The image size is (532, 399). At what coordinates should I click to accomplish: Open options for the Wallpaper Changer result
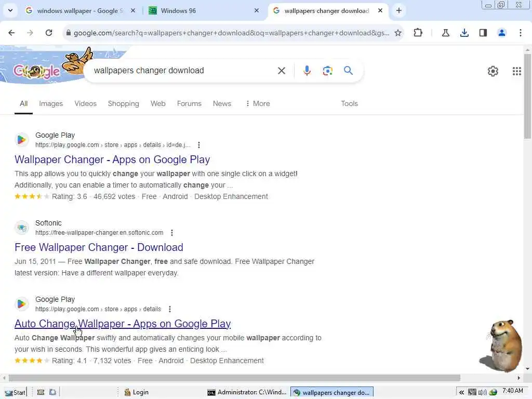click(199, 145)
